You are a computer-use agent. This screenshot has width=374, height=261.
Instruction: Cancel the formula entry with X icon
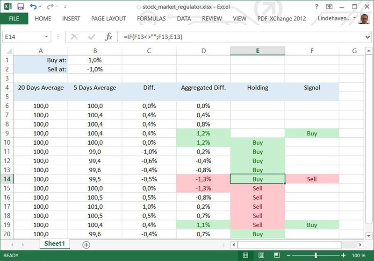coord(74,36)
